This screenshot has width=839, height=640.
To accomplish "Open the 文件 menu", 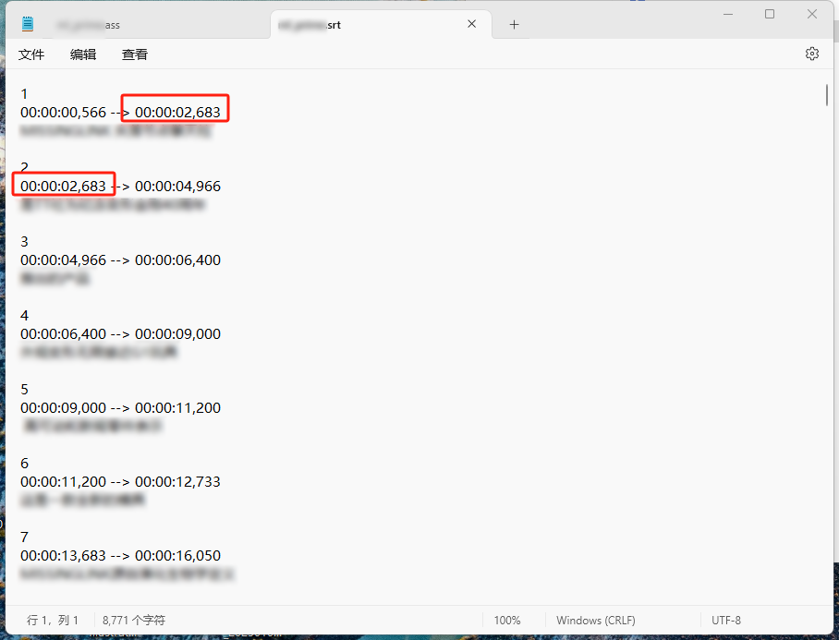I will 31,54.
